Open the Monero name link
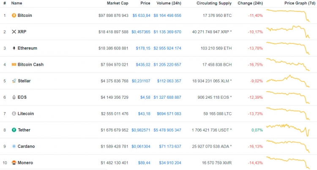 tap(25, 162)
